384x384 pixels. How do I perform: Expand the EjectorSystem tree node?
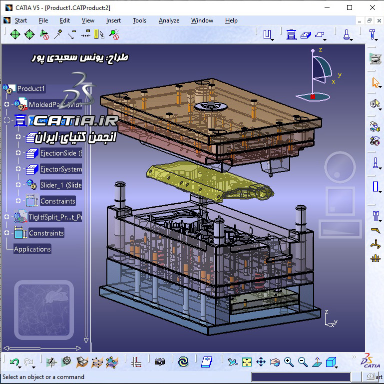click(18, 168)
